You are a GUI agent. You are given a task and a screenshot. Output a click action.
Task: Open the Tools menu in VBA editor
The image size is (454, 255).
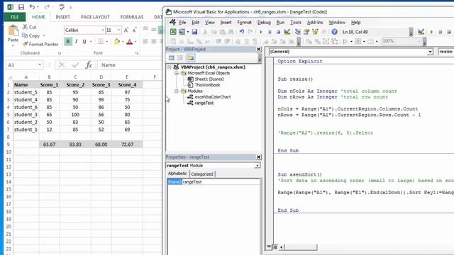point(296,22)
